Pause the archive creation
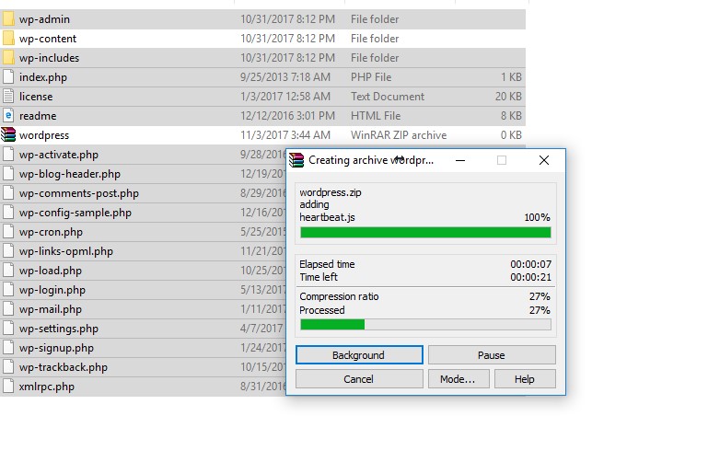Screen dimensions: 708x462 (x=492, y=355)
